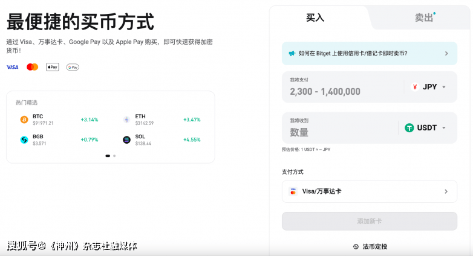Click the SOL ticker label
The image size is (473, 256).
tap(140, 136)
